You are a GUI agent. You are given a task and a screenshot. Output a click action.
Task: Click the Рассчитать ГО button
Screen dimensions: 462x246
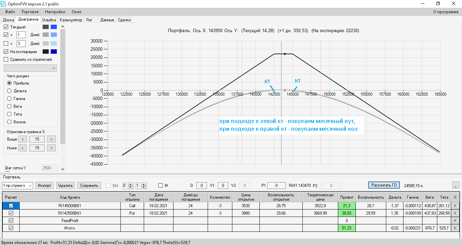(384, 185)
